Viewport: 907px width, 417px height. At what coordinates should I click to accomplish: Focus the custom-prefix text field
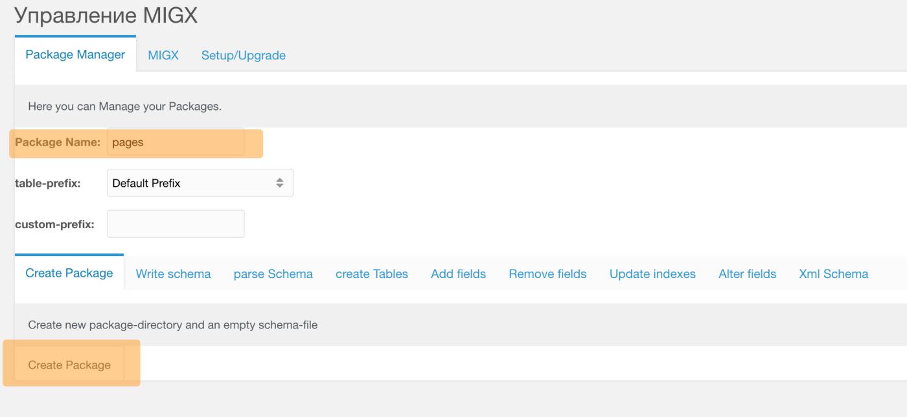pos(176,224)
